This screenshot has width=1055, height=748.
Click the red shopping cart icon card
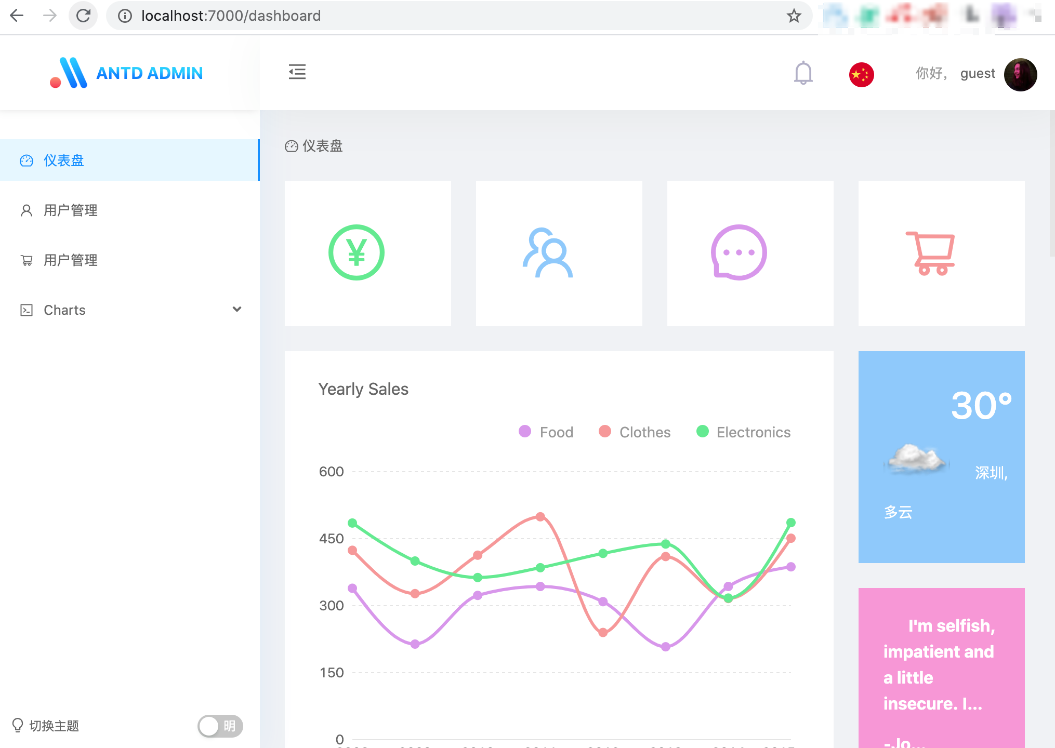(x=931, y=252)
